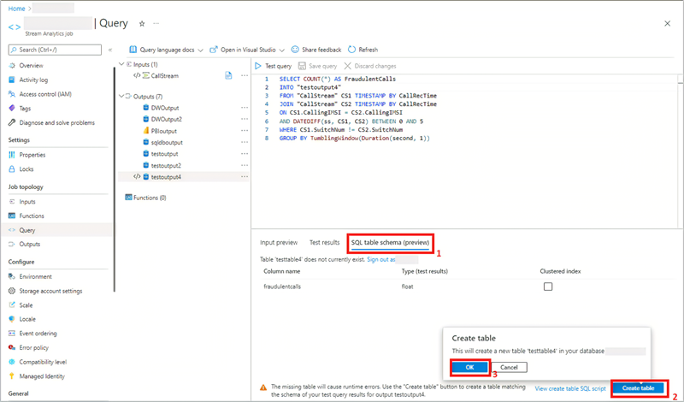This screenshot has width=684, height=402.
Task: Open the ellipsis menu for testoutput
Action: (245, 154)
